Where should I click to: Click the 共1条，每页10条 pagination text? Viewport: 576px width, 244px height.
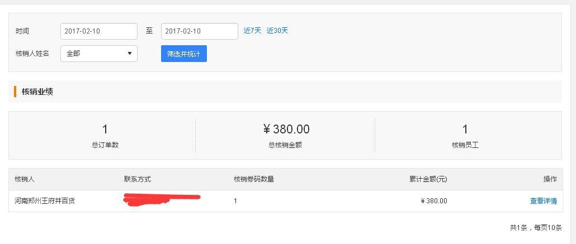click(x=536, y=228)
